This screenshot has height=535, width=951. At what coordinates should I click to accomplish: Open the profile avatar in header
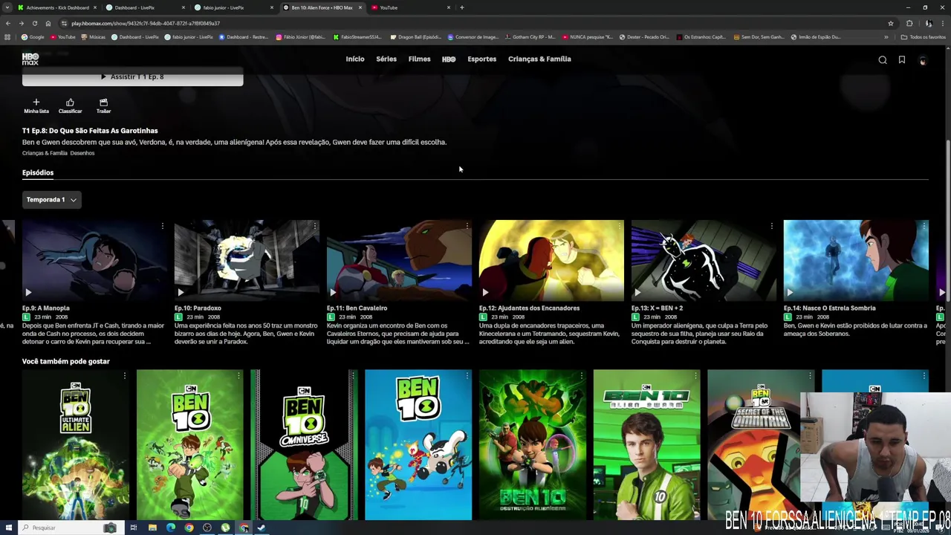(923, 60)
